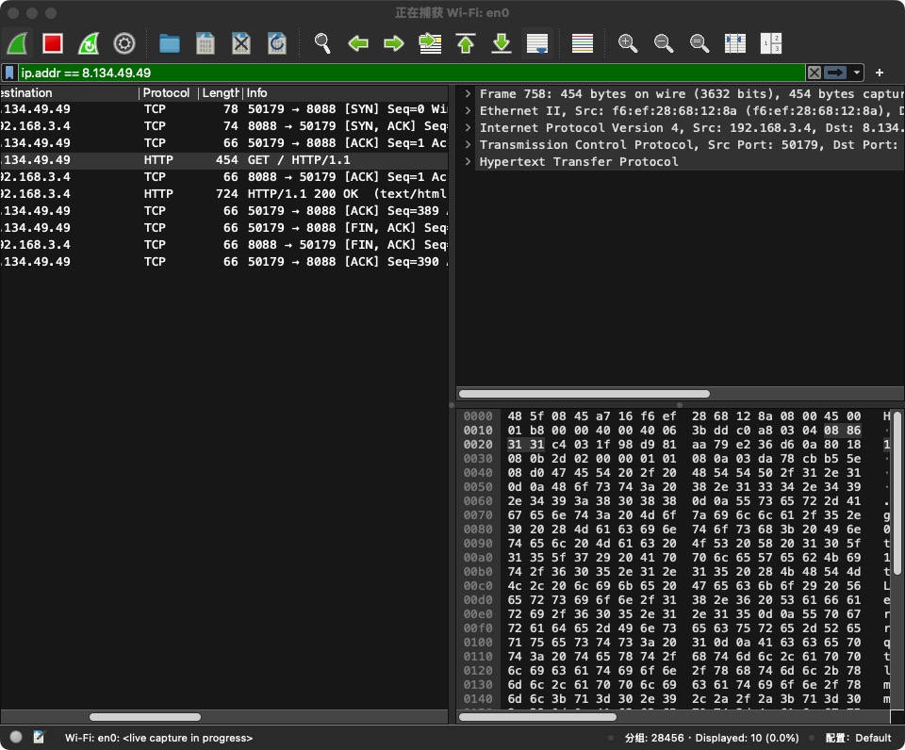Viewport: 905px width, 750px height.
Task: Sort by the Destination column header
Action: click(68, 93)
